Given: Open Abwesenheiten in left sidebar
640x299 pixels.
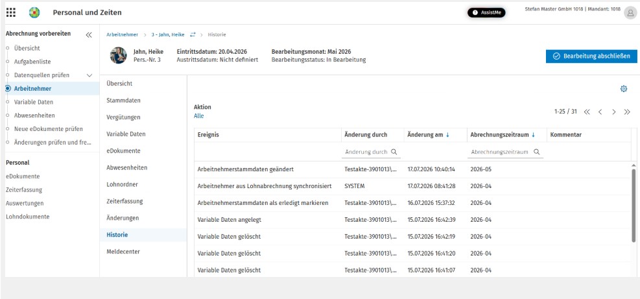Looking at the screenshot, I should click(34, 115).
